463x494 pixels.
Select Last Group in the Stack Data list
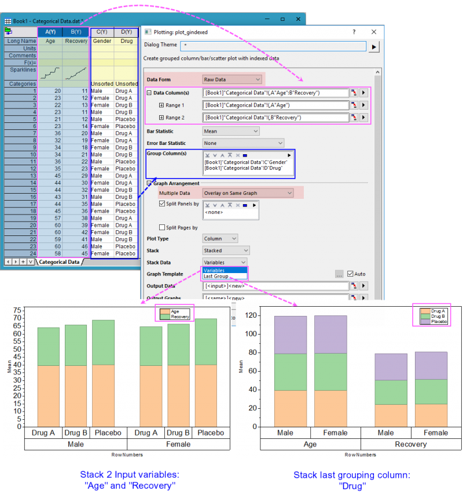(216, 277)
